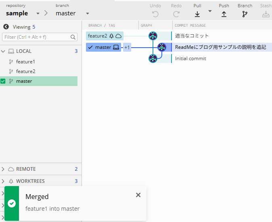The height and width of the screenshot is (222, 272).
Task: Select commit avatar for ReadMe commit
Action: point(162,47)
